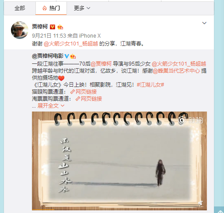Open @蜂巢当代艺术中心 mention link
The height and width of the screenshot is (213, 224).
[176, 71]
